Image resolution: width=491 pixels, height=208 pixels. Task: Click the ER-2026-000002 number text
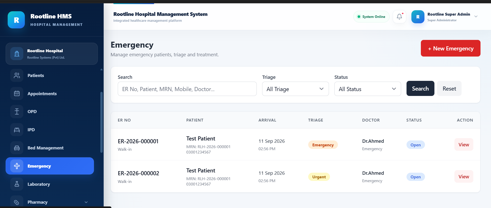[x=138, y=173]
